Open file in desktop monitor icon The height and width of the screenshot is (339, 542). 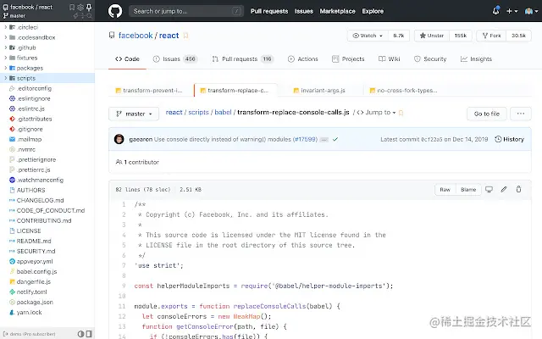(489, 189)
